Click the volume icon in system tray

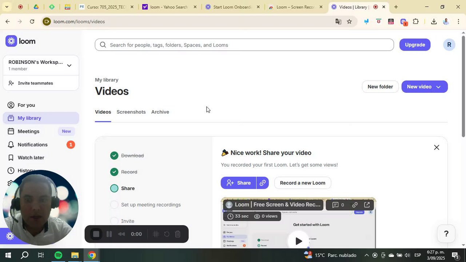(407, 255)
